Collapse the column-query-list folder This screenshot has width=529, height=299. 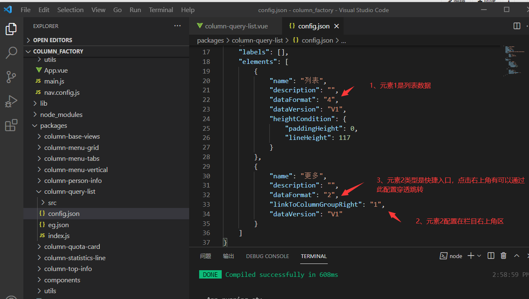(x=70, y=192)
